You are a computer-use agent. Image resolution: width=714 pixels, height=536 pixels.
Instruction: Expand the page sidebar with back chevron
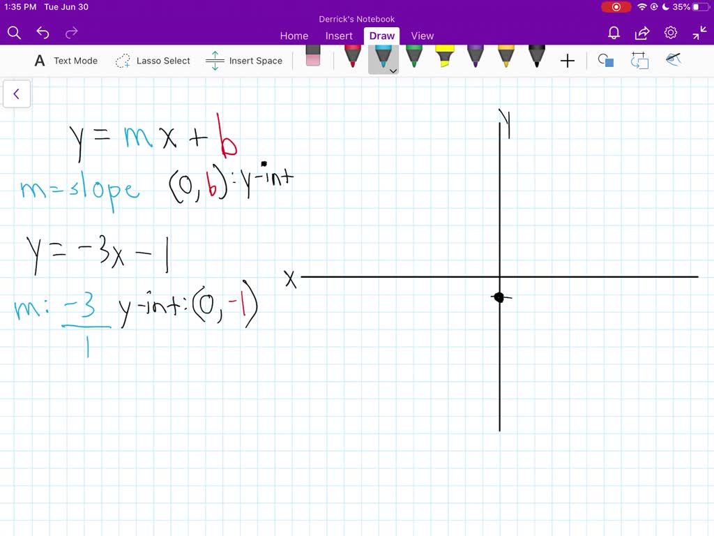17,94
